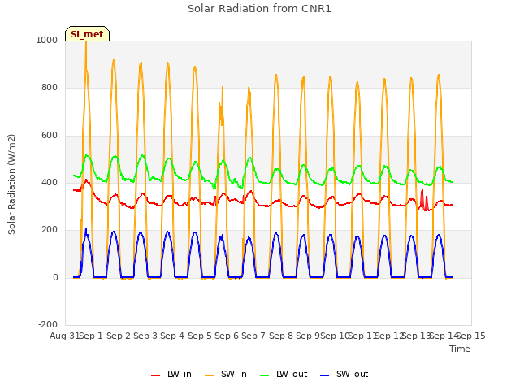
Task: Click the 'Sep 15' x-axis tick label
Action: [471, 336]
